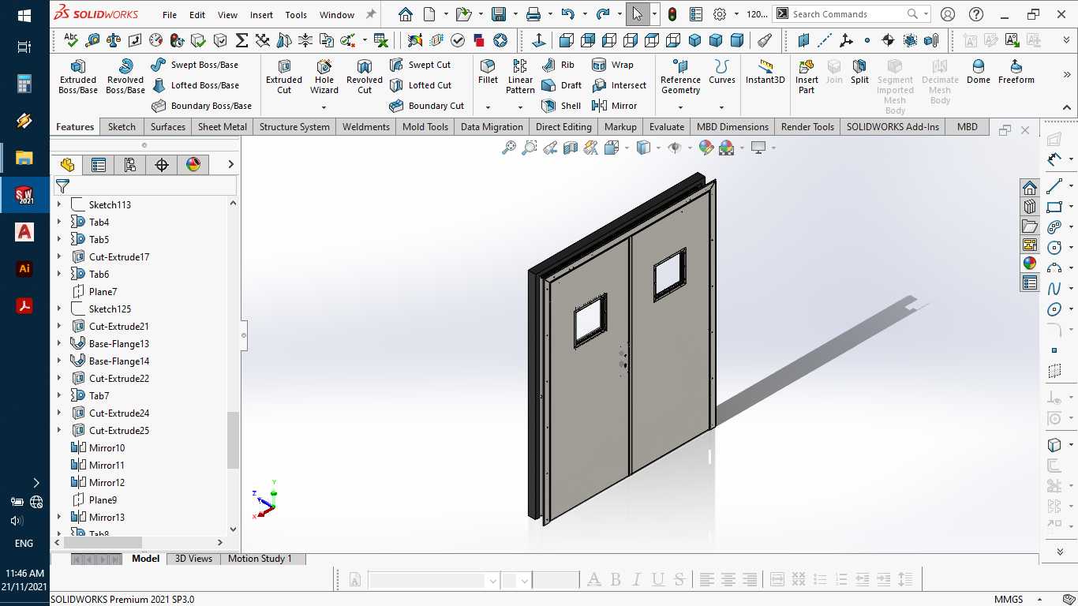
Task: Open the File menu
Action: pos(170,15)
